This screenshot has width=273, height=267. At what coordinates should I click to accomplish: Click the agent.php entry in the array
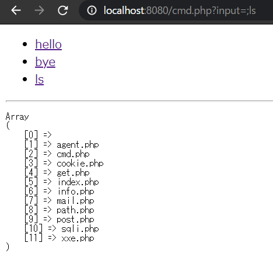(x=78, y=145)
